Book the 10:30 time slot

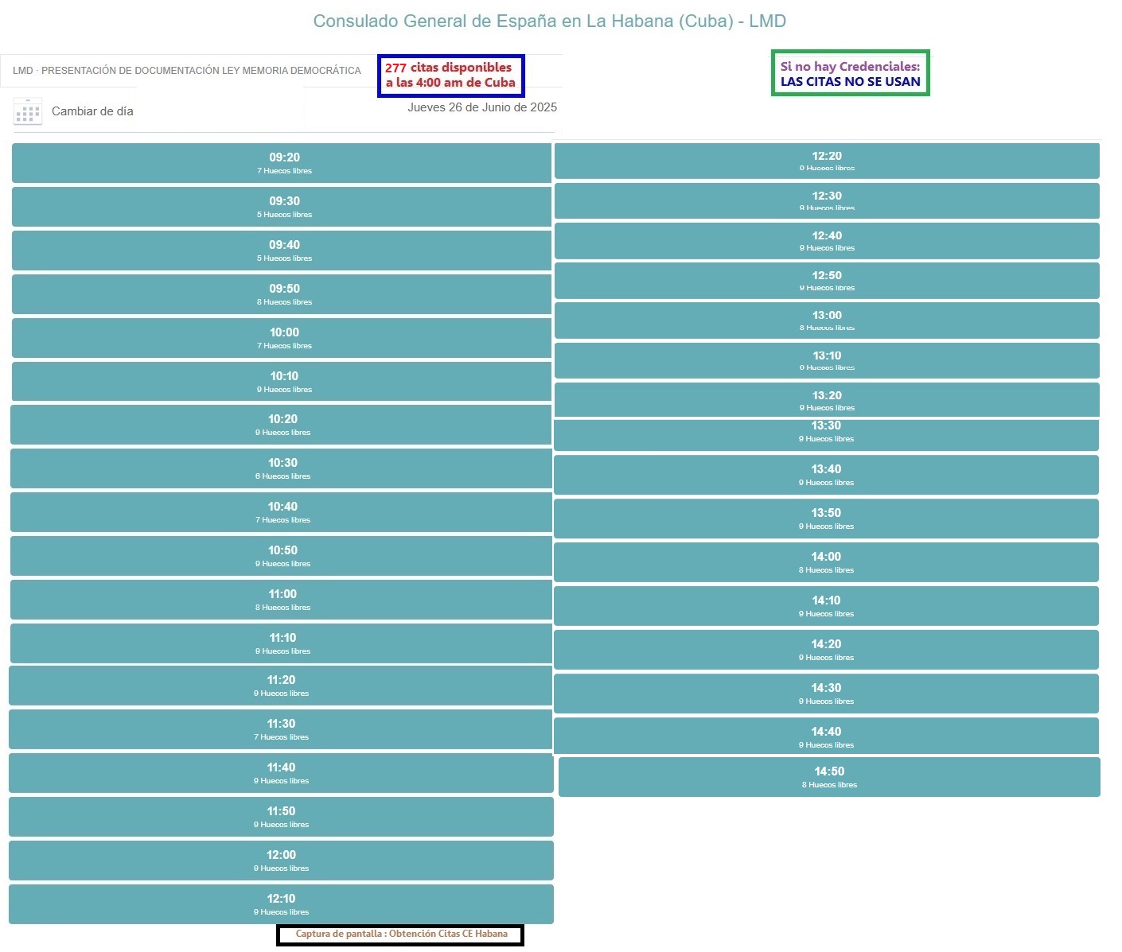[x=281, y=468]
